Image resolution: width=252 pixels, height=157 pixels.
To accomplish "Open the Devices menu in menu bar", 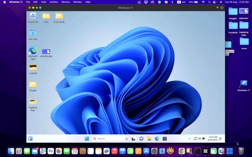I will [65, 2].
